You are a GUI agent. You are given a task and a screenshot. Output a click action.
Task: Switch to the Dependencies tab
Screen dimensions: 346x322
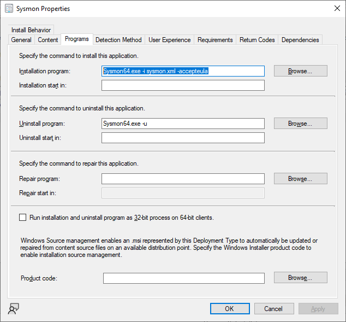300,40
